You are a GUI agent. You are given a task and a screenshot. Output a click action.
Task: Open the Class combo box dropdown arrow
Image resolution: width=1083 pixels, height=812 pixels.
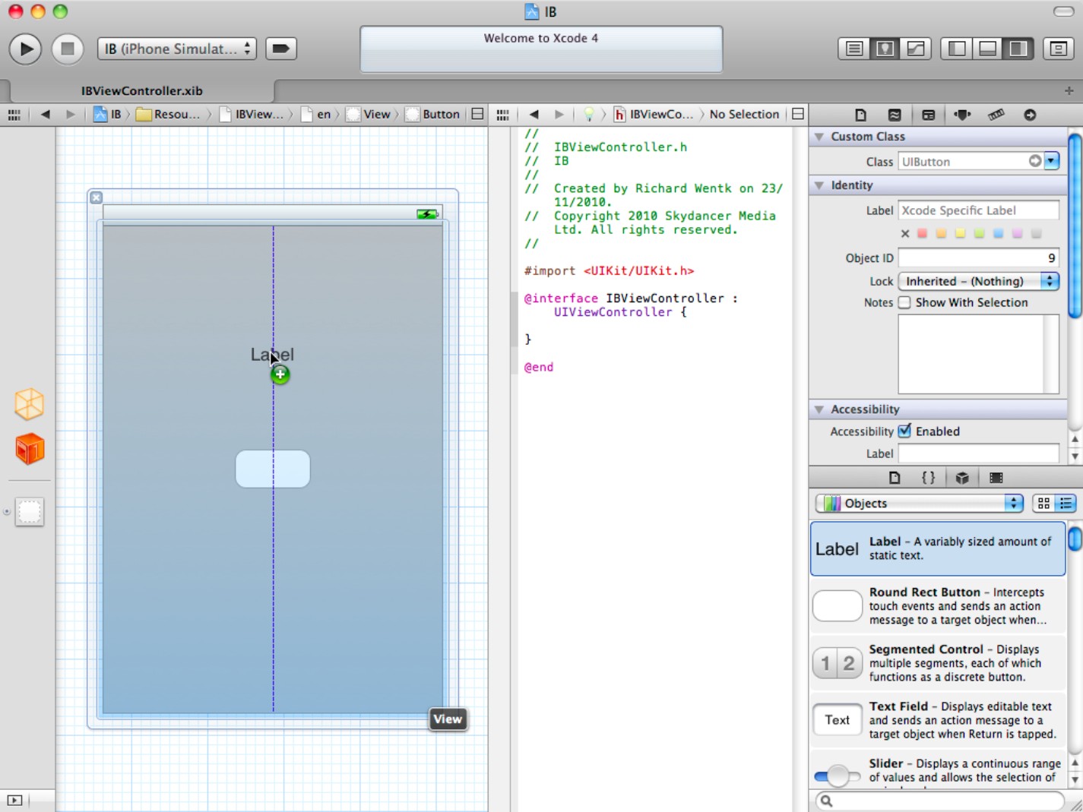click(x=1052, y=161)
